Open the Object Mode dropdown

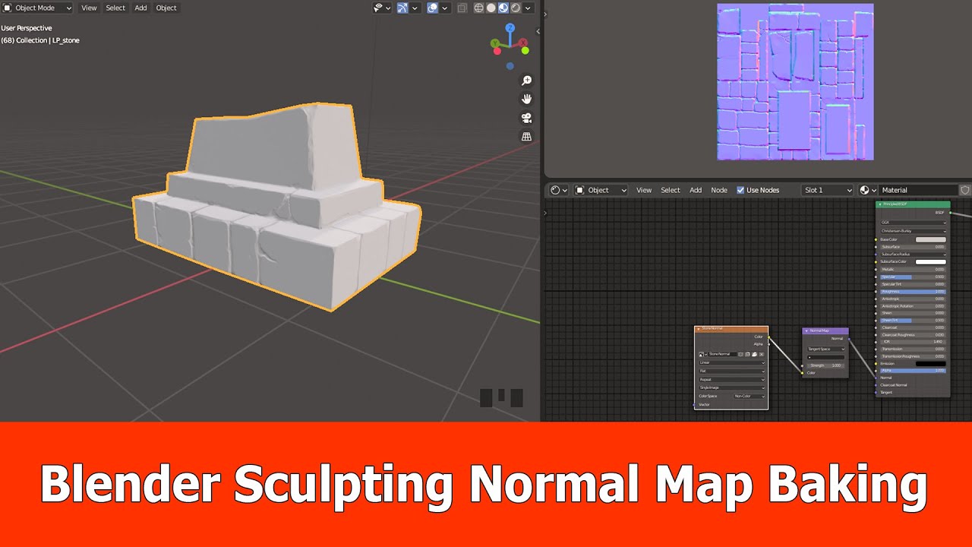point(37,8)
